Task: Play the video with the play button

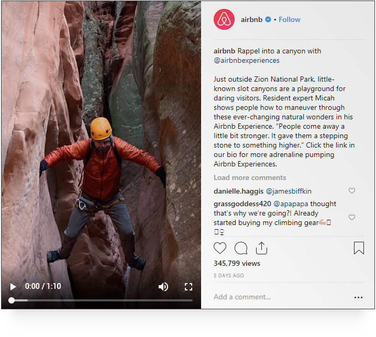Action: tap(13, 287)
